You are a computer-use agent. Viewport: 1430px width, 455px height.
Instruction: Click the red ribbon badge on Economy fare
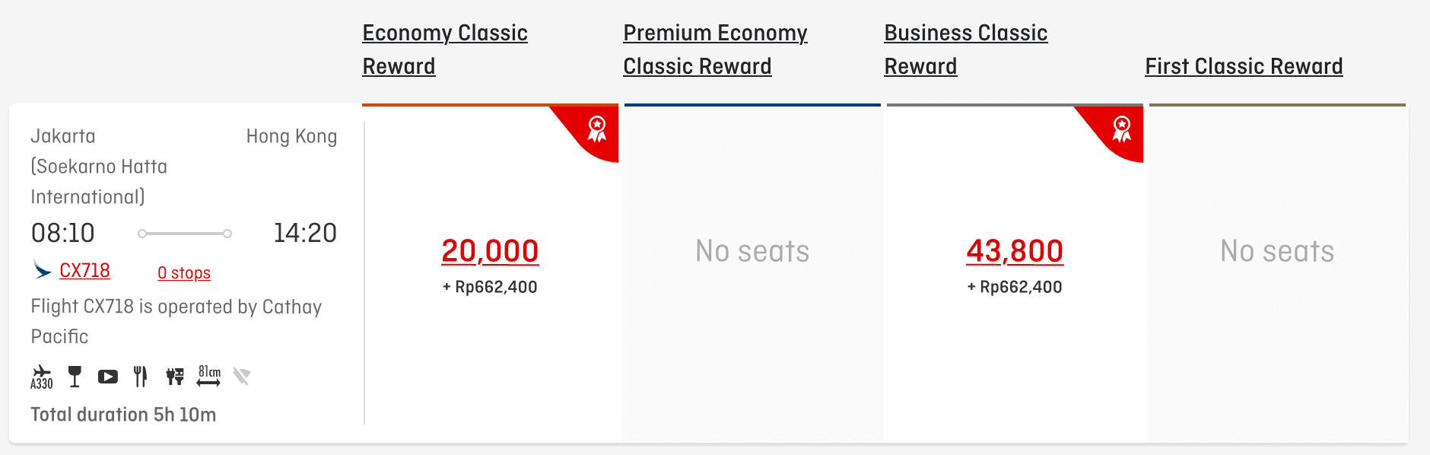point(597,129)
